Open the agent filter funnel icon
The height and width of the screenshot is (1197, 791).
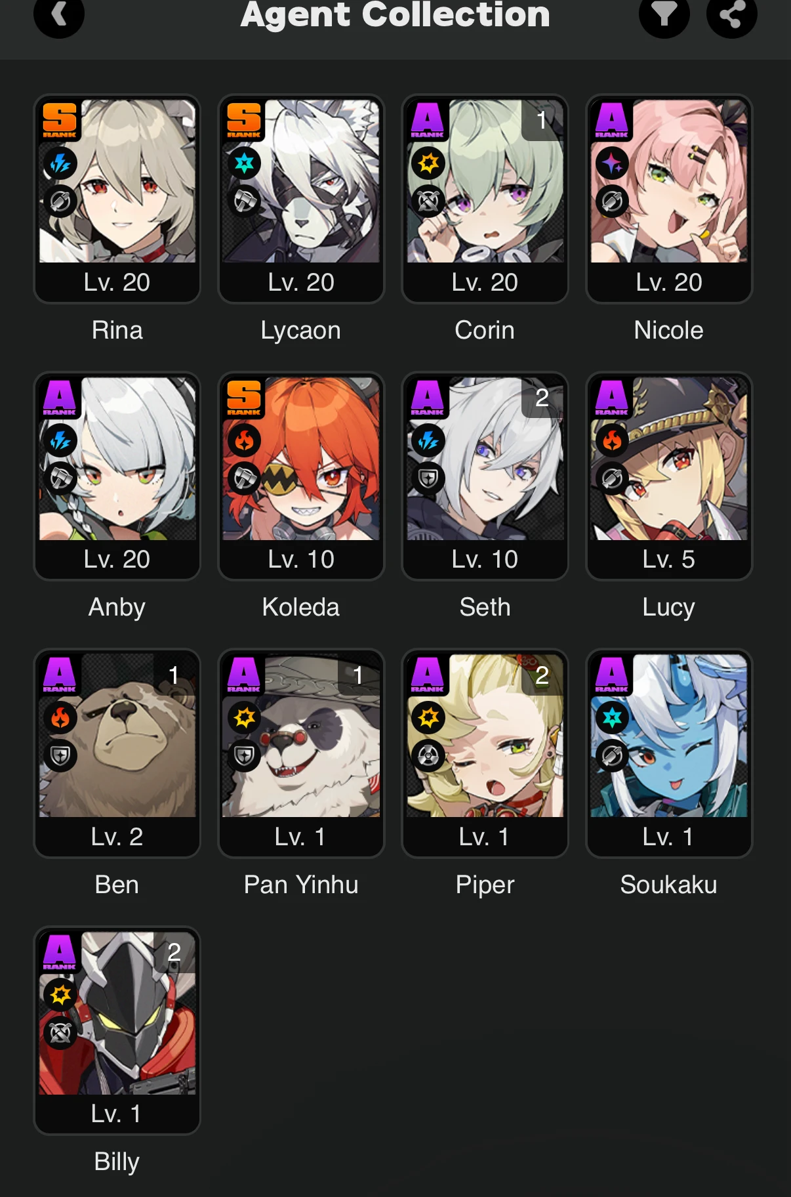tap(664, 13)
